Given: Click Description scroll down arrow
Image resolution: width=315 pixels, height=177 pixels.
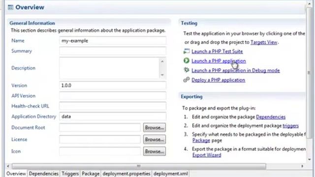Looking at the screenshot, I should coord(162,75).
